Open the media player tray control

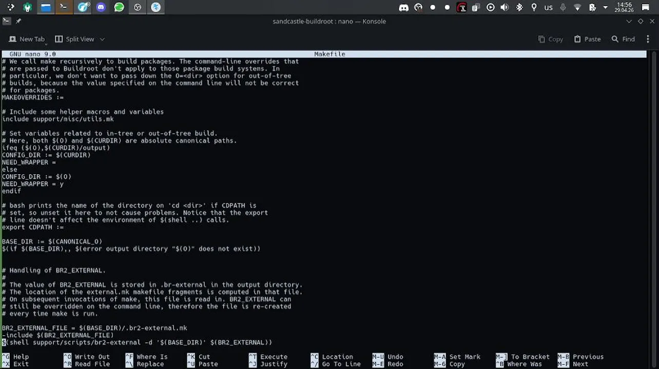(491, 8)
